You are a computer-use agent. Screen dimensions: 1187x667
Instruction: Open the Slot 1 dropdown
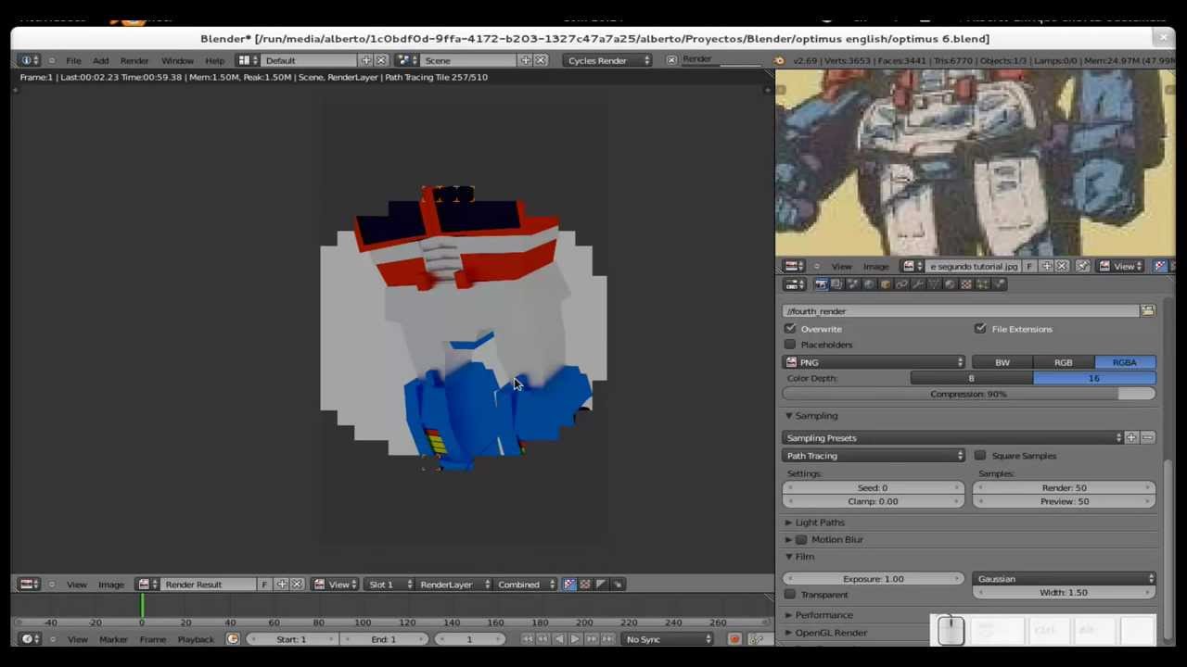[388, 585]
